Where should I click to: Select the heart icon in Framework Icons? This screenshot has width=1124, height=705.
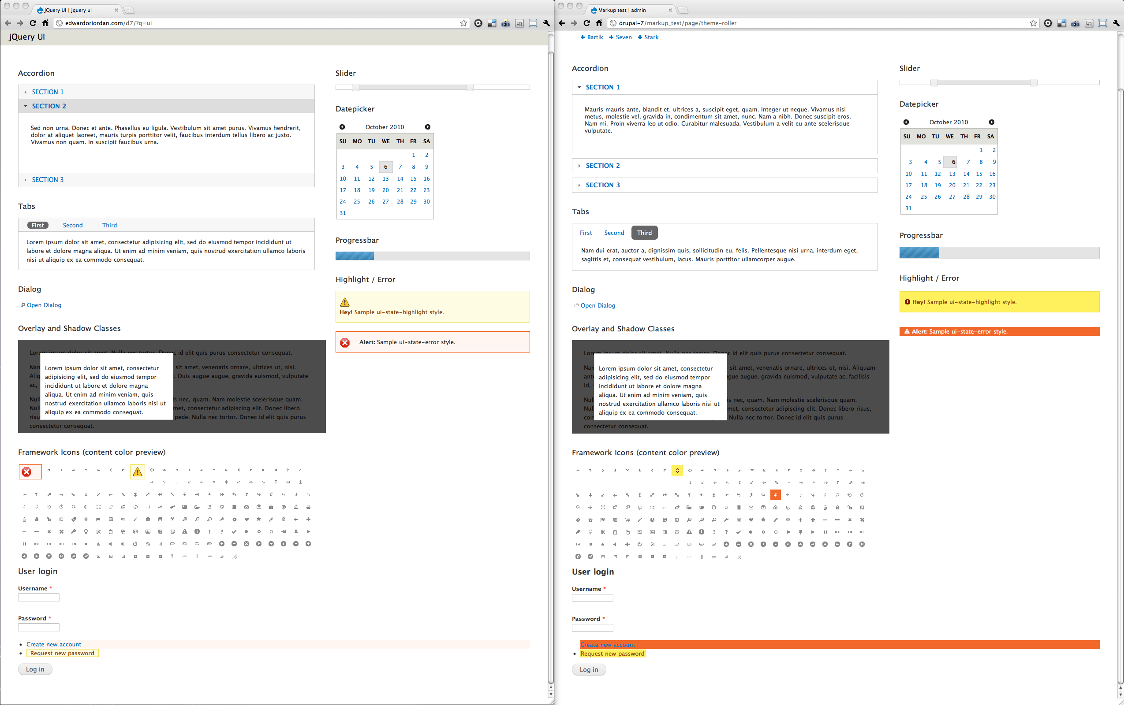(246, 519)
